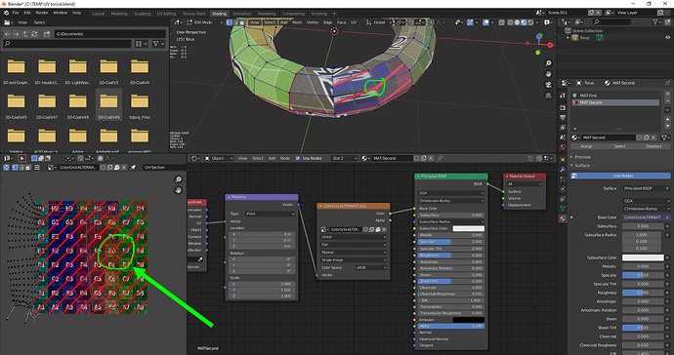Go back in the file browser
Screen dimensions: 674x355
point(7,33)
